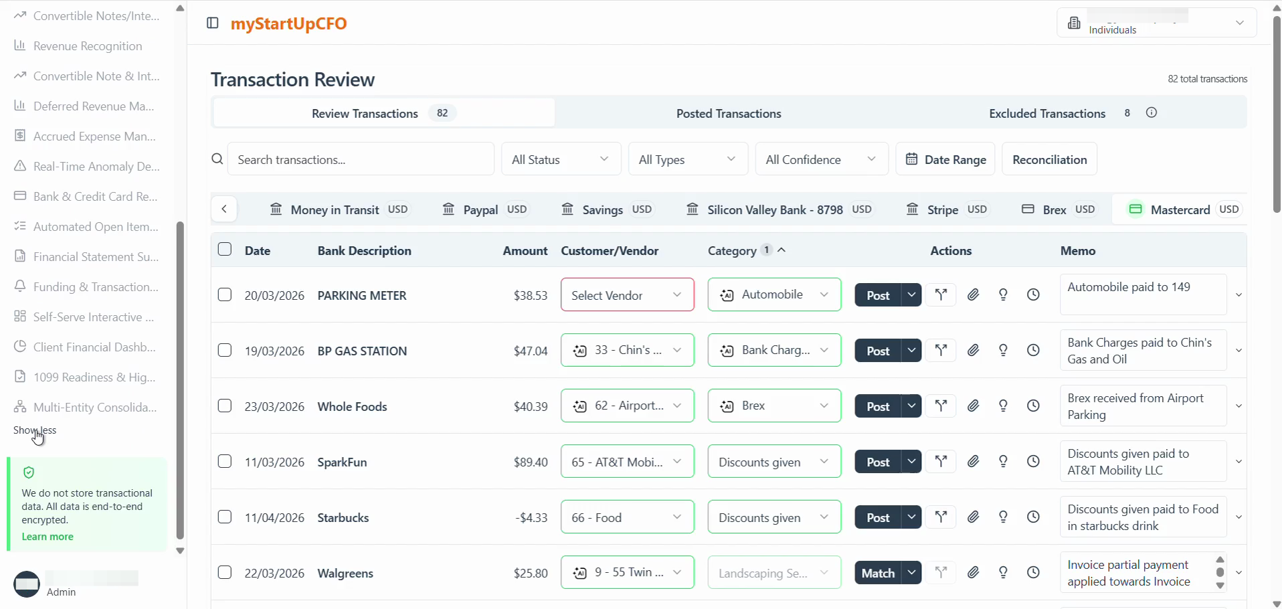The height and width of the screenshot is (609, 1282).
Task: Click the split icon in Whole Foods row
Action: point(941,406)
